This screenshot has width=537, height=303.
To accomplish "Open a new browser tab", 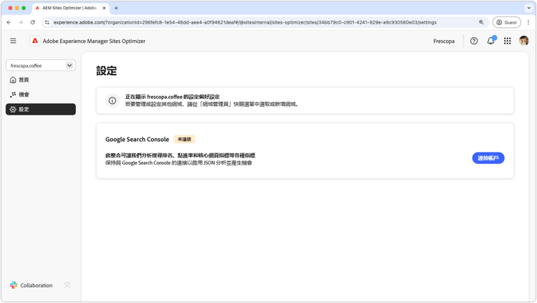I will click(x=116, y=8).
